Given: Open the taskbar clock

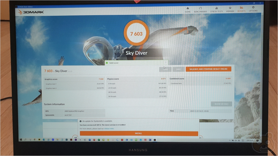Looking at the screenshot, I should (x=250, y=141).
